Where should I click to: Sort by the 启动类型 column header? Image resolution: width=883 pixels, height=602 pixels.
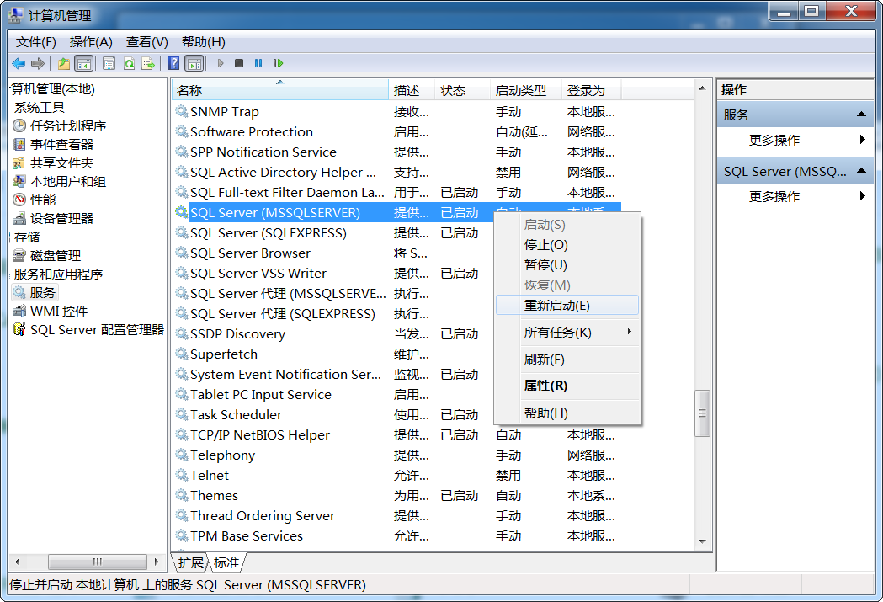[x=526, y=90]
